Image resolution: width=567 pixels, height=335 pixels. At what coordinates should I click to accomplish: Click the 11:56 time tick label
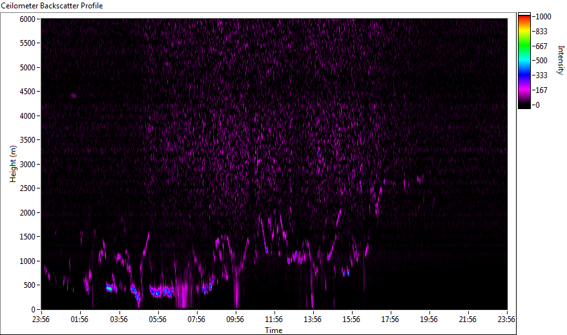(274, 320)
